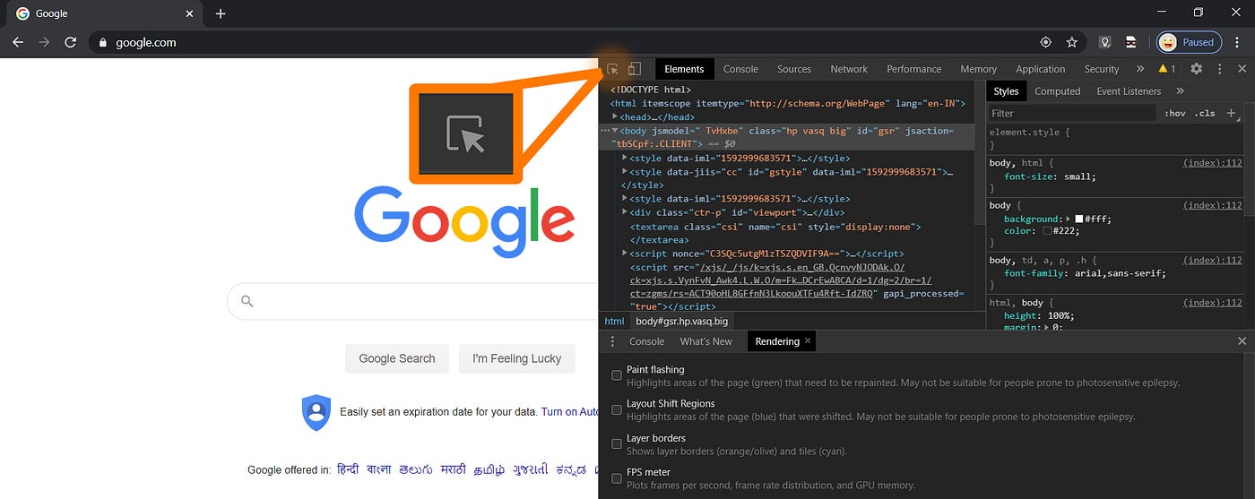Image resolution: width=1255 pixels, height=499 pixels.
Task: Go back using the browser back arrow
Action: pyautogui.click(x=19, y=42)
